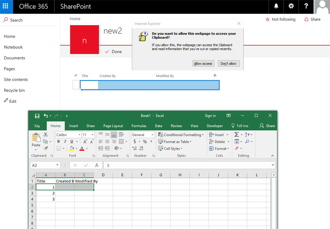The width and height of the screenshot is (330, 229).
Task: Toggle Bottom Align in Excel ribbon
Action: point(114,134)
